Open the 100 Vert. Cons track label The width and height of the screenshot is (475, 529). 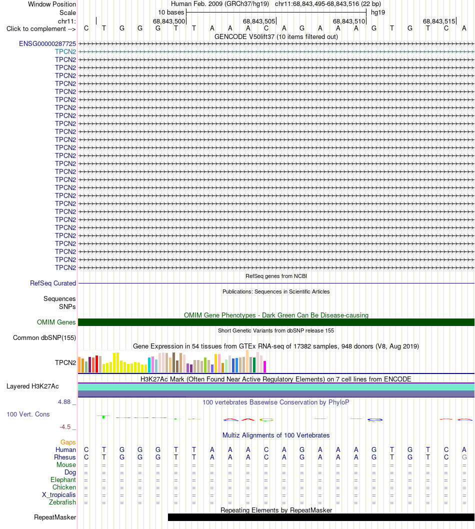[28, 414]
